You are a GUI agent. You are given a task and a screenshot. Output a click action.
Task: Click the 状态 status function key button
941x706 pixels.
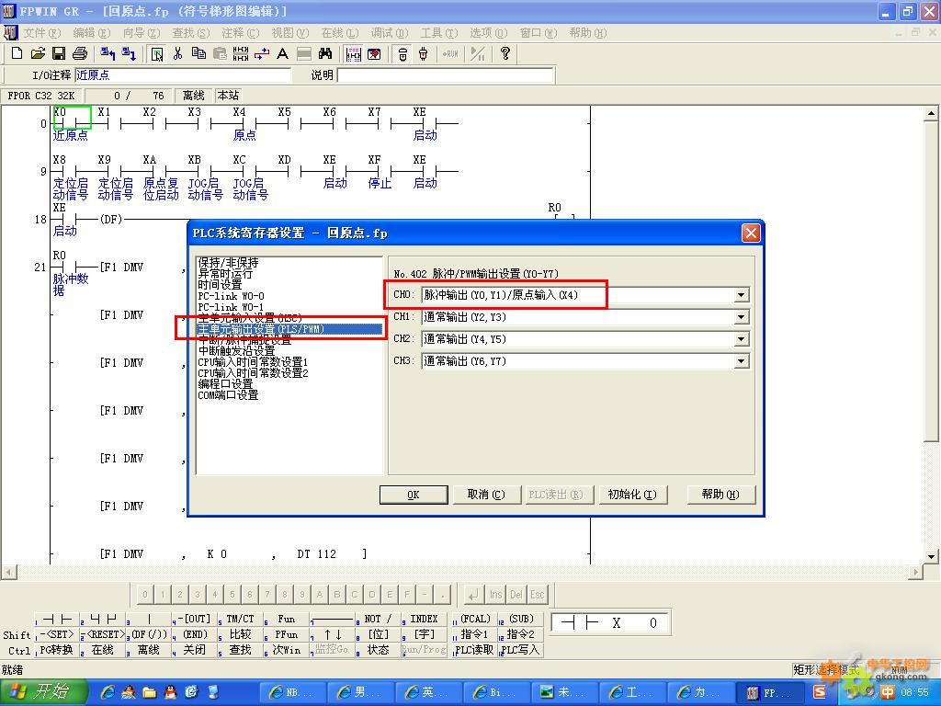coord(378,650)
